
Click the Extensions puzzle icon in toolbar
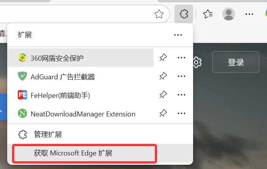184,14
